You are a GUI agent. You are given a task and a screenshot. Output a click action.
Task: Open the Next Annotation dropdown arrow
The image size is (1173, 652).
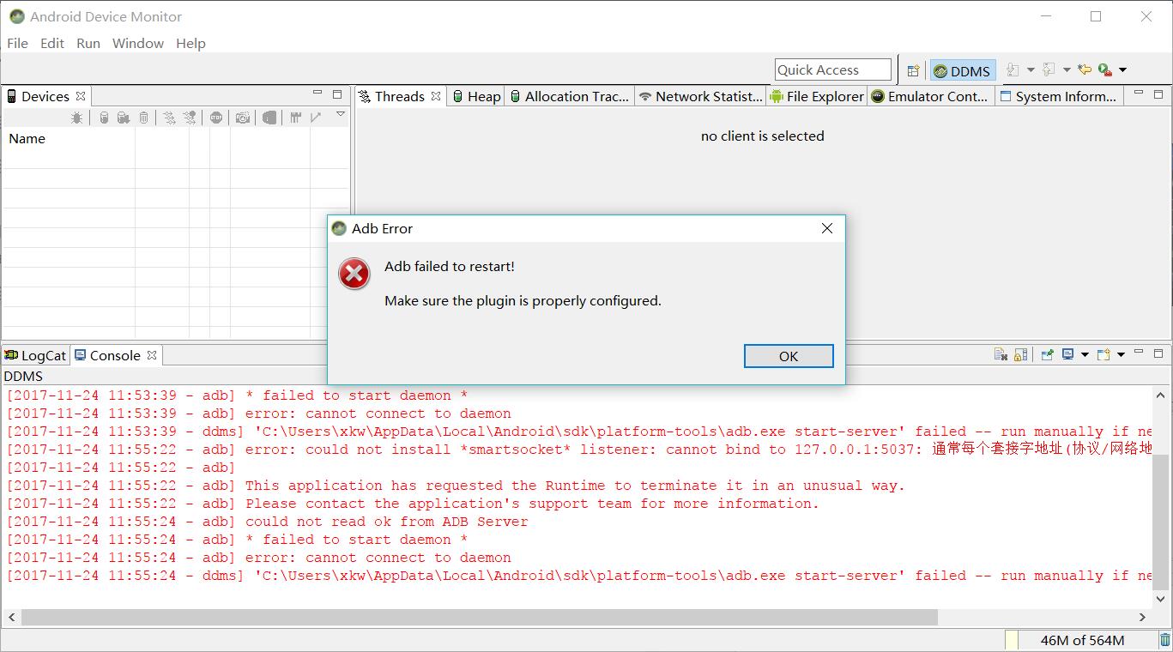[x=1031, y=70]
